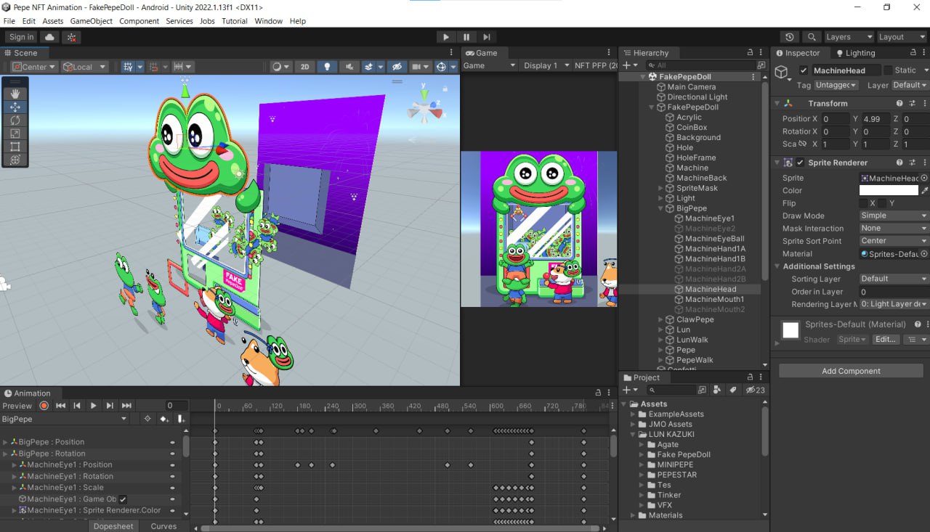Image resolution: width=930 pixels, height=532 pixels.
Task: Open the Sorting Layer Default dropdown
Action: (x=894, y=279)
